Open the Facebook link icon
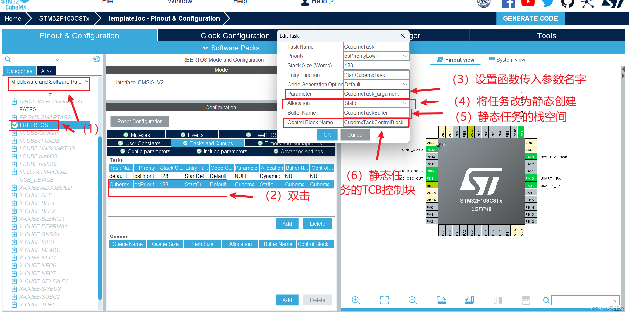This screenshot has width=629, height=314. [x=508, y=3]
